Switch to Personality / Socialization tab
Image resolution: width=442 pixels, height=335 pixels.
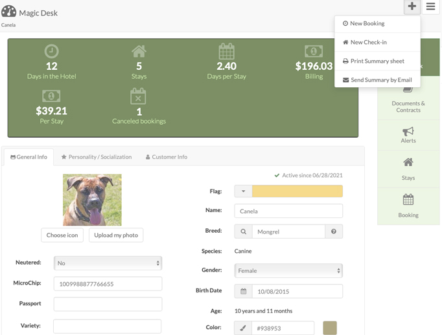click(97, 157)
